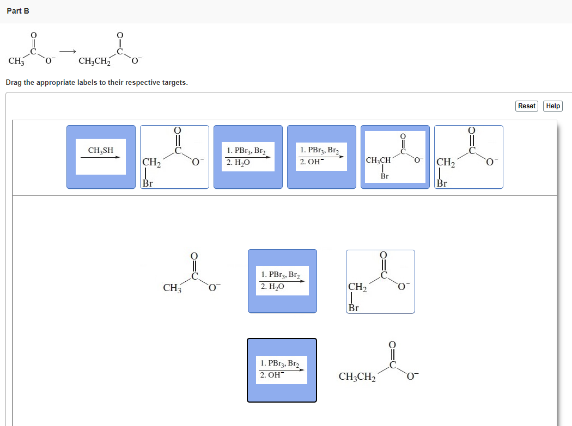Select the CH2Br acetate intermediate target box
Image resolution: width=572 pixels, height=426 pixels.
(x=380, y=281)
